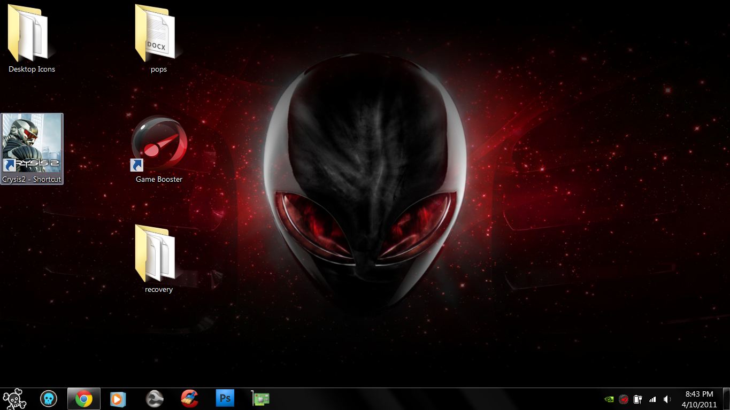This screenshot has height=410, width=730.
Task: Launch CCleaner from the taskbar
Action: click(x=189, y=399)
